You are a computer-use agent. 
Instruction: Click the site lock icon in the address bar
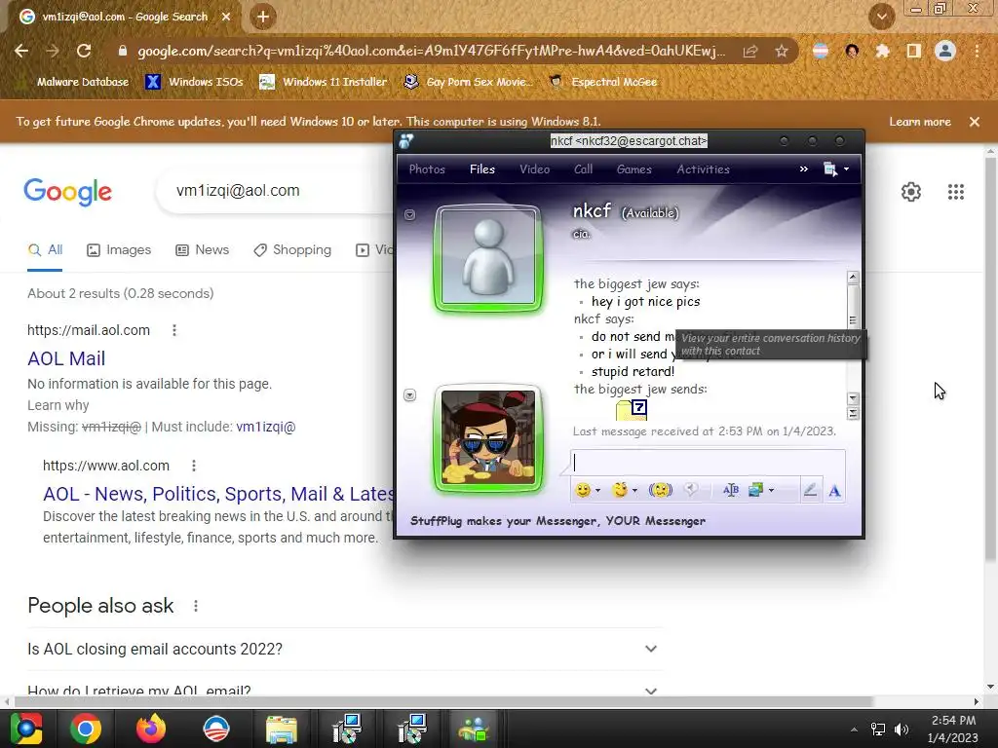point(122,51)
